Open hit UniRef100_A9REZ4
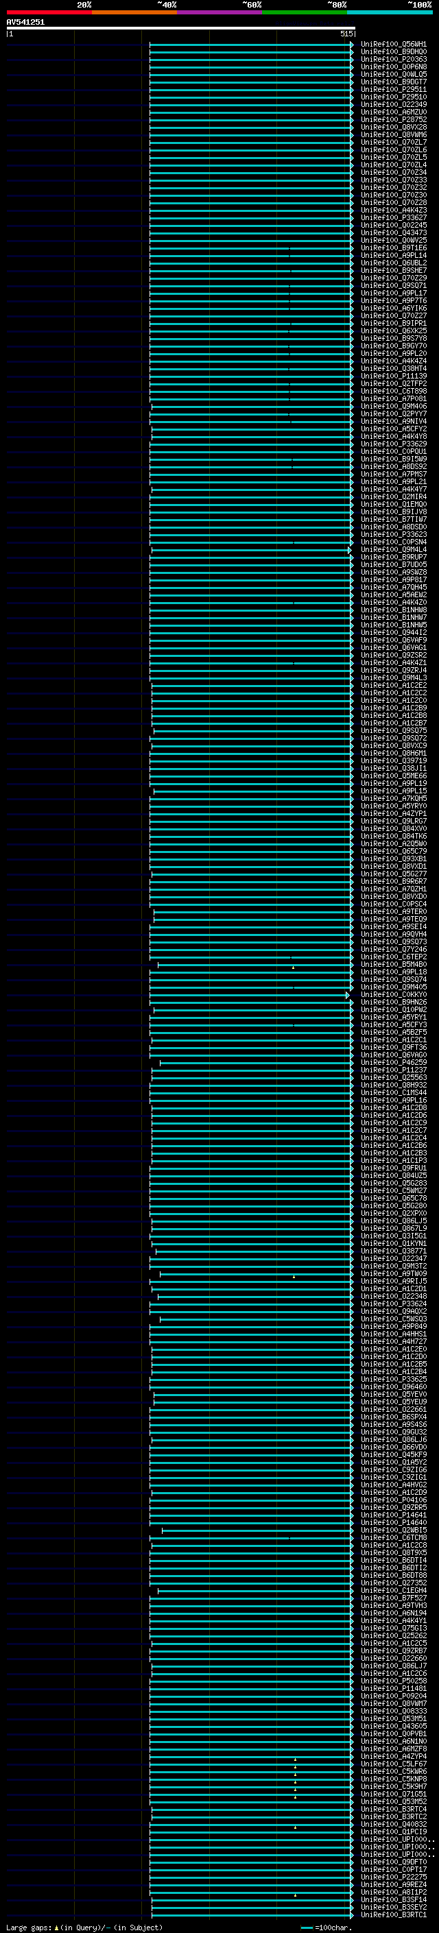 (394, 1884)
